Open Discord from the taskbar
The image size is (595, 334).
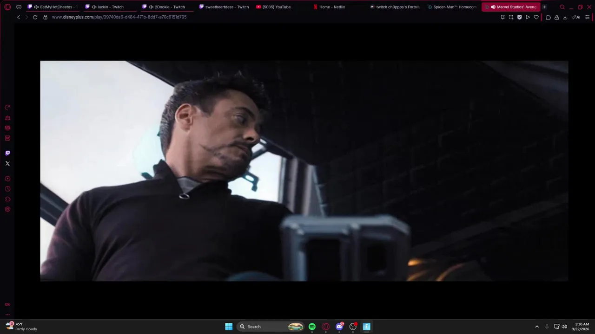(x=340, y=327)
